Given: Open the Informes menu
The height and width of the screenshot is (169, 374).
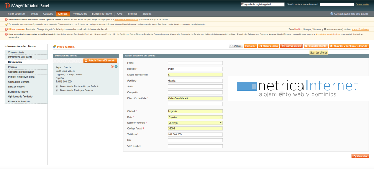Looking at the screenshot, I should tap(133, 14).
